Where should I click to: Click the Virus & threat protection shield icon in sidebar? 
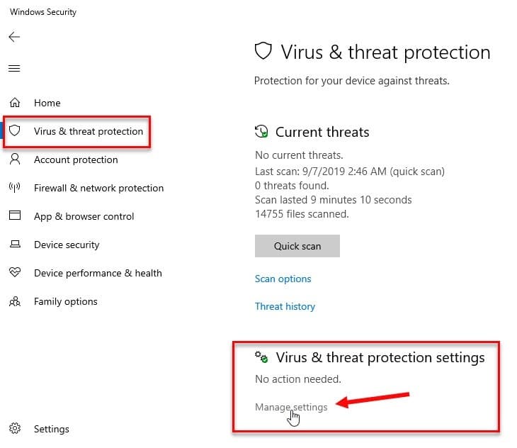coord(14,130)
